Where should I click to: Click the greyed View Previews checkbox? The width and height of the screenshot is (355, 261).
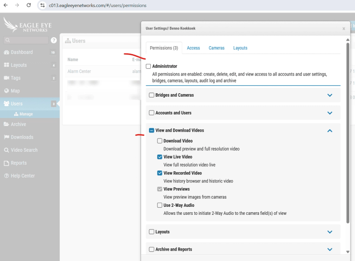(x=160, y=189)
